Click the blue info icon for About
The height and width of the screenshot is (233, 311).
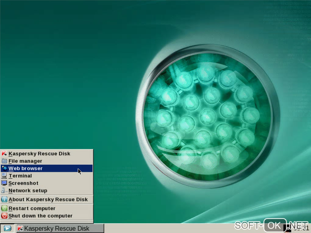point(4,199)
